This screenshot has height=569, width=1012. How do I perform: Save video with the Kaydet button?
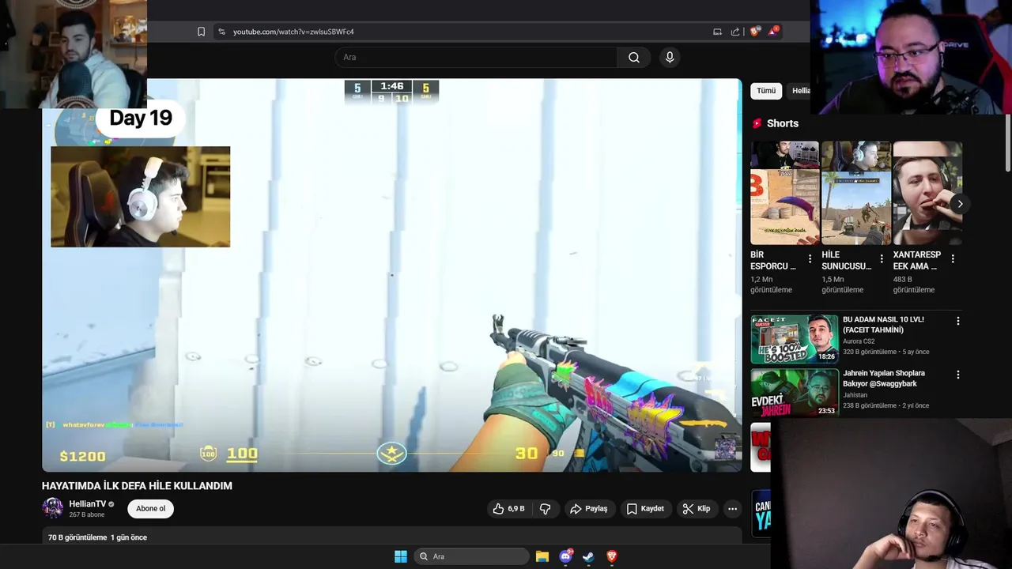tap(645, 509)
